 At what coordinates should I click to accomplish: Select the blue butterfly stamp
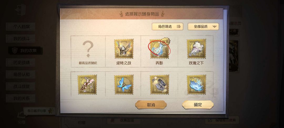click(x=124, y=85)
